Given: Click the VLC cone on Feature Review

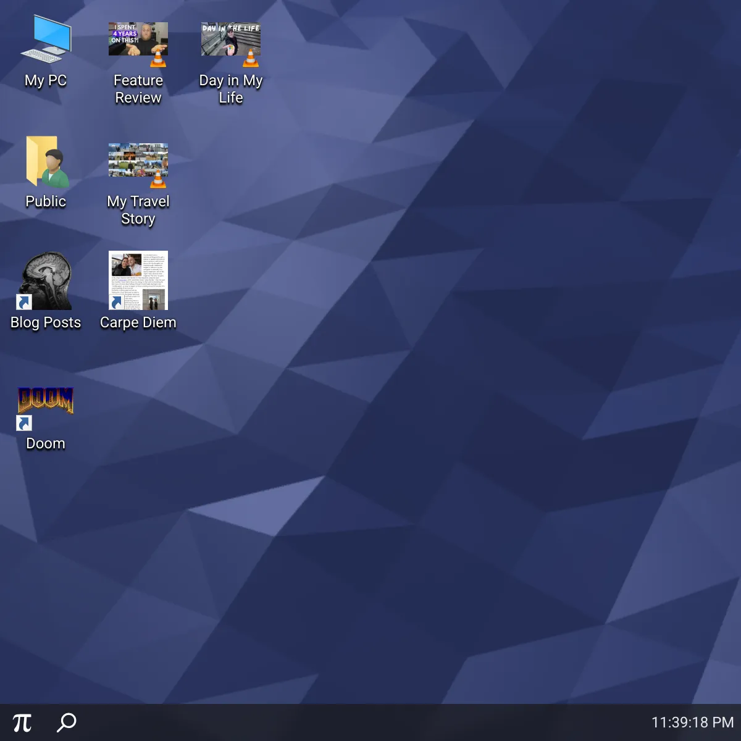Looking at the screenshot, I should (x=159, y=59).
